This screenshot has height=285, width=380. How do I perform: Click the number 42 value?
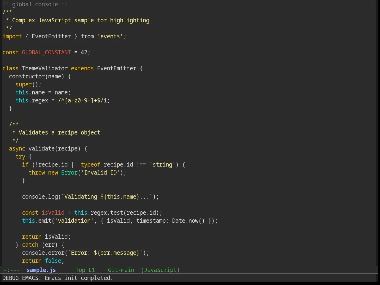click(84, 52)
